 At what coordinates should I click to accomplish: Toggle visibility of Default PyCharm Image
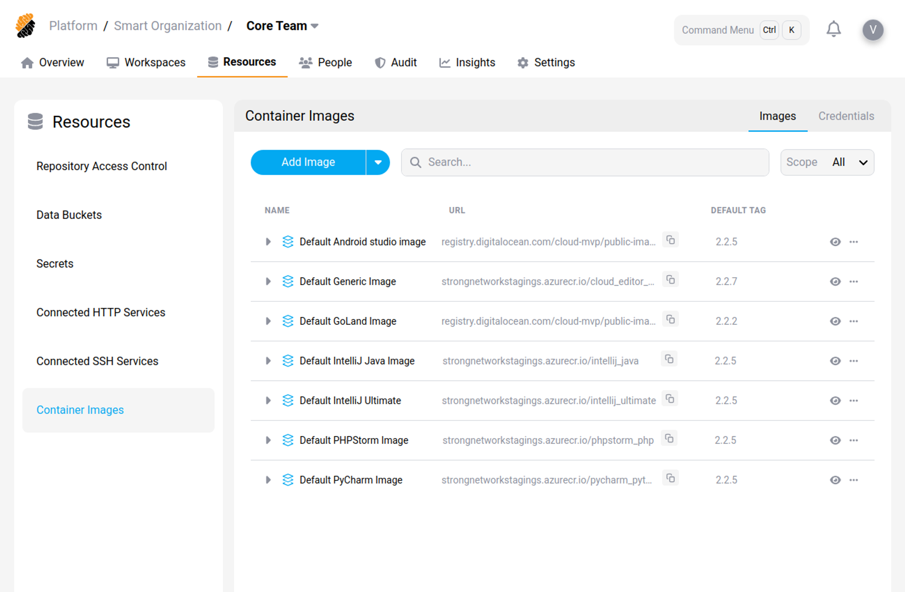coord(835,480)
